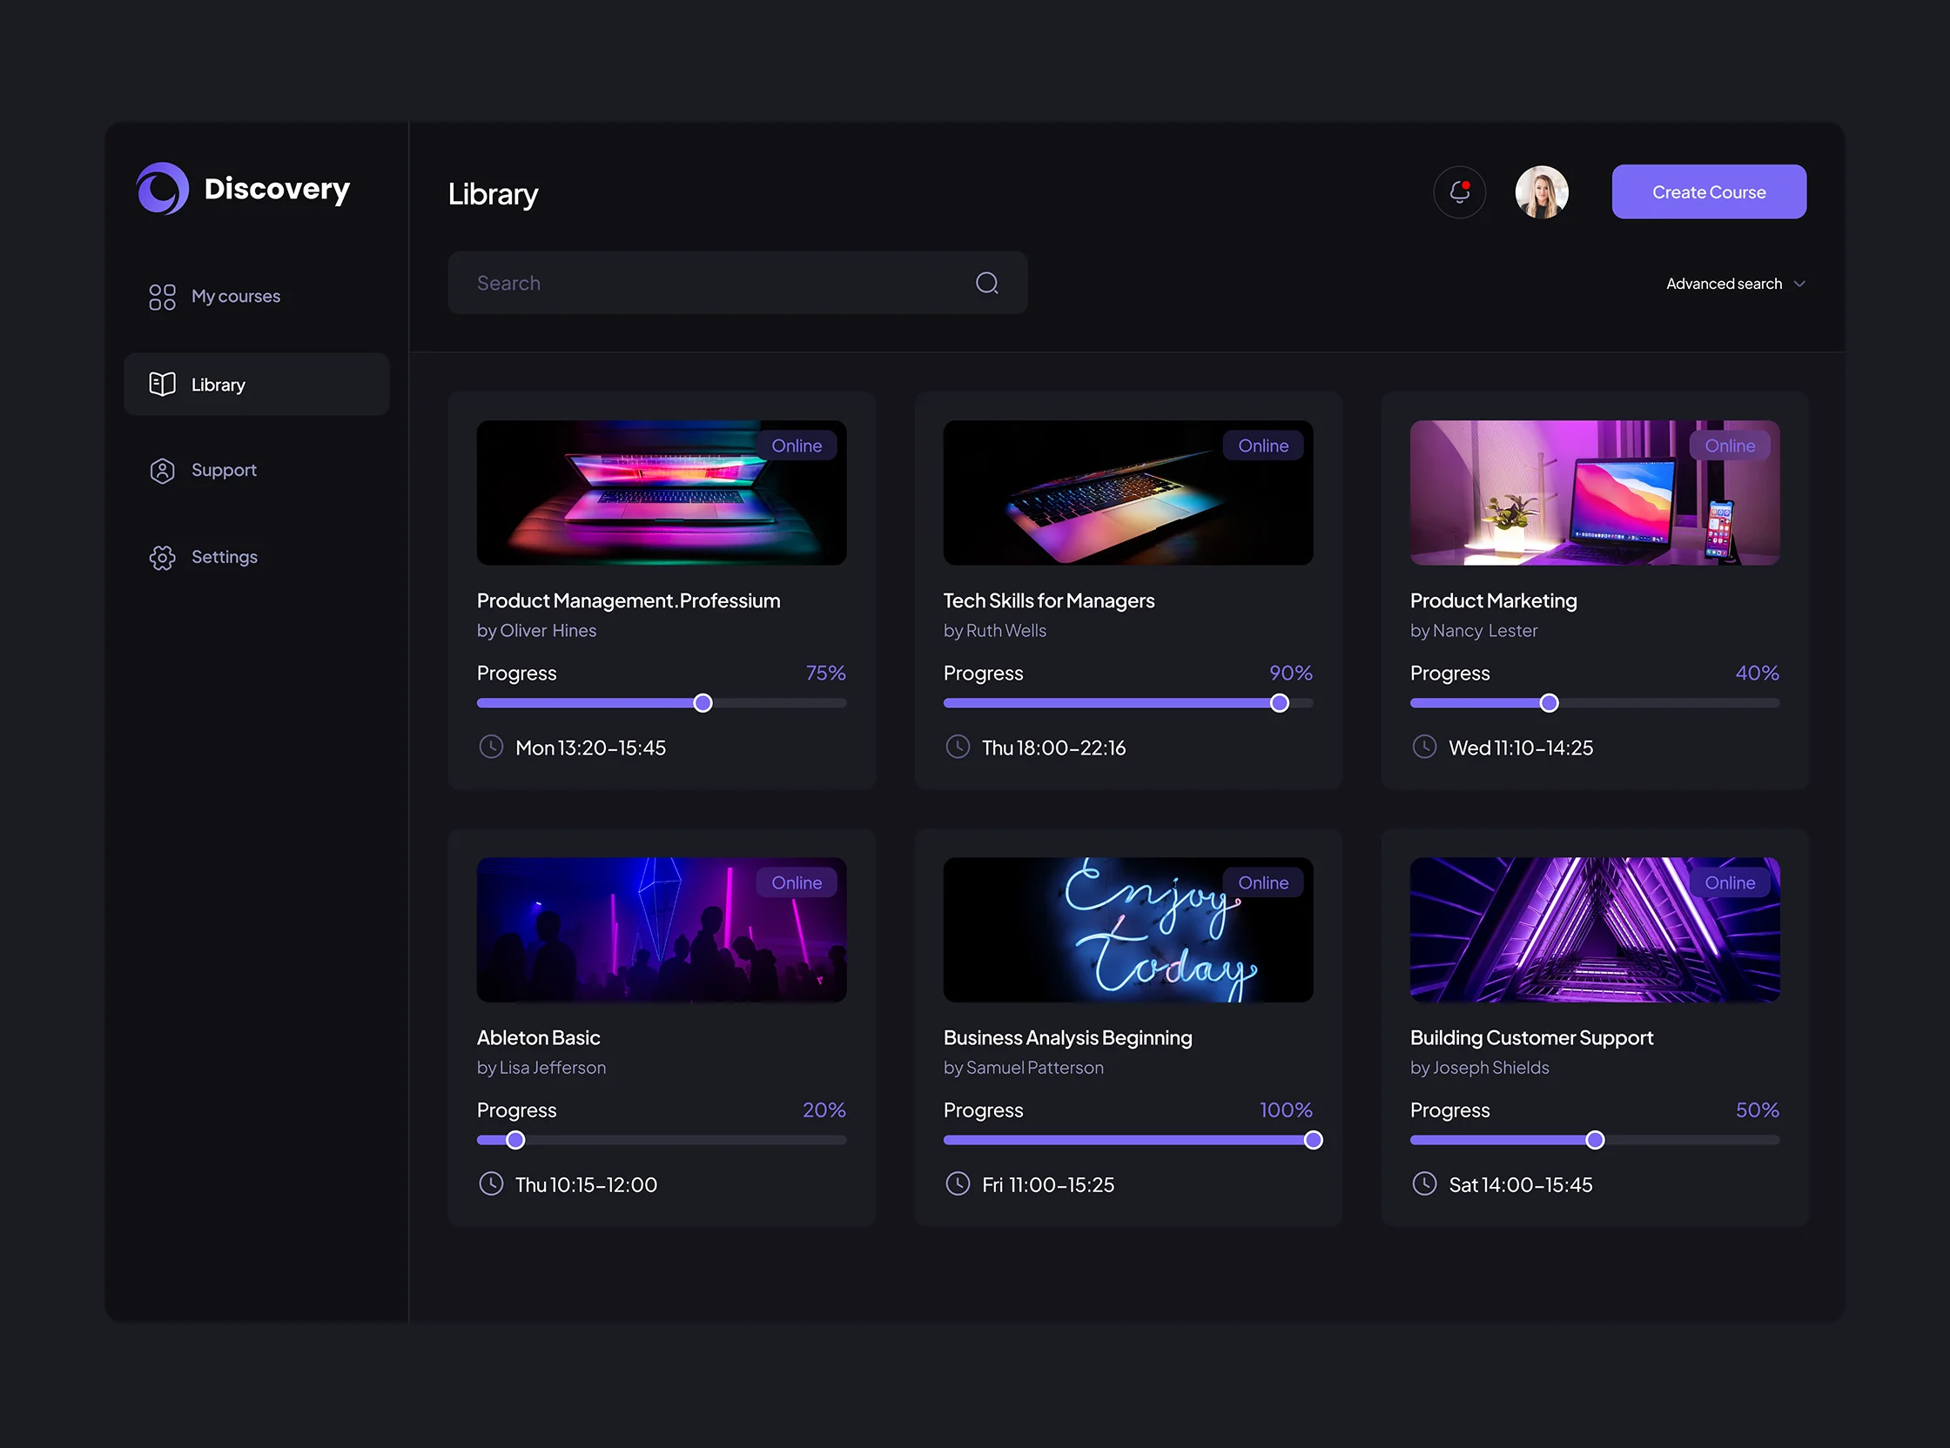Viewport: 1950px width, 1448px height.
Task: Click the My courses grid icon
Action: [162, 297]
